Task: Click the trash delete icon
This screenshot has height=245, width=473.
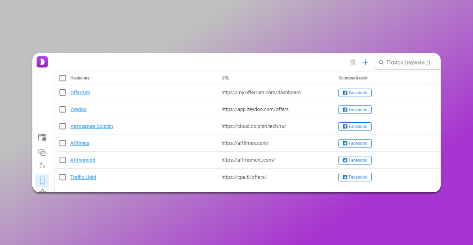Action: click(353, 62)
